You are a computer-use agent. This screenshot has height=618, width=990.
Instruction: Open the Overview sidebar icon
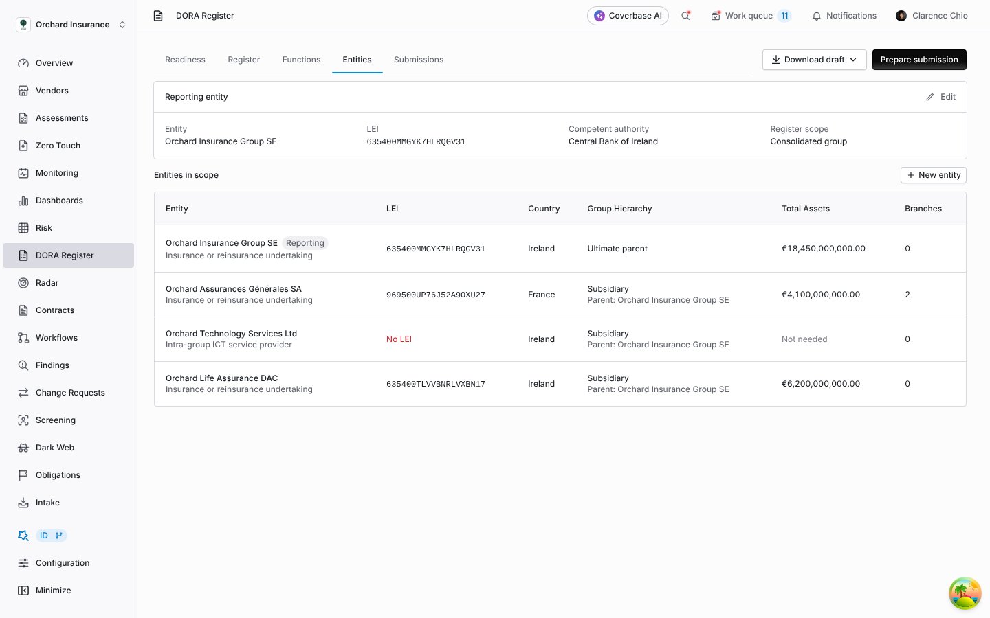coord(23,63)
